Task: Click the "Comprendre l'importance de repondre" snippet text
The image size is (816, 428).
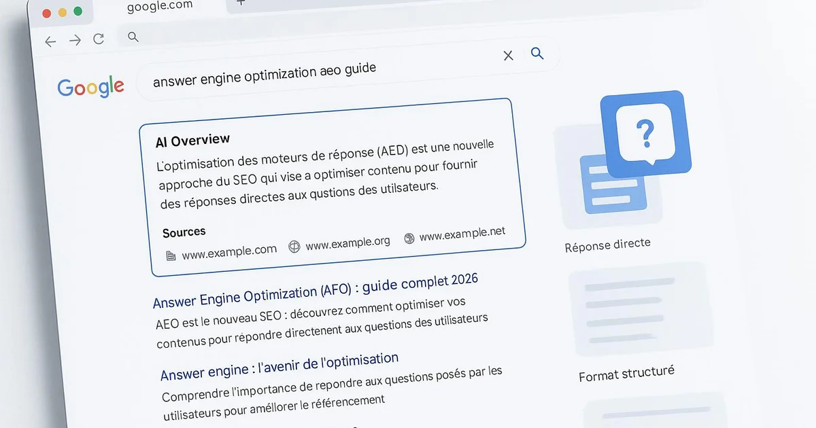Action: point(333,394)
